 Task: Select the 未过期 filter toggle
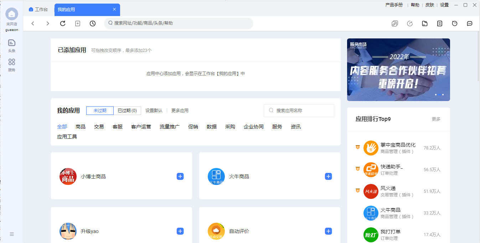[x=100, y=111]
